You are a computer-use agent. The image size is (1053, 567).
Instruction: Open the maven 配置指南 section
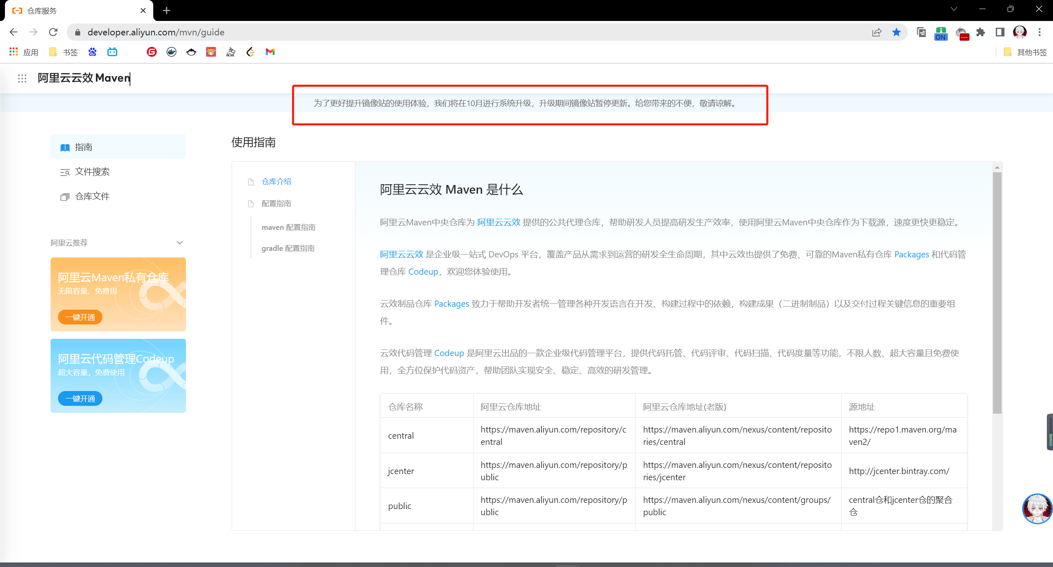(x=288, y=227)
